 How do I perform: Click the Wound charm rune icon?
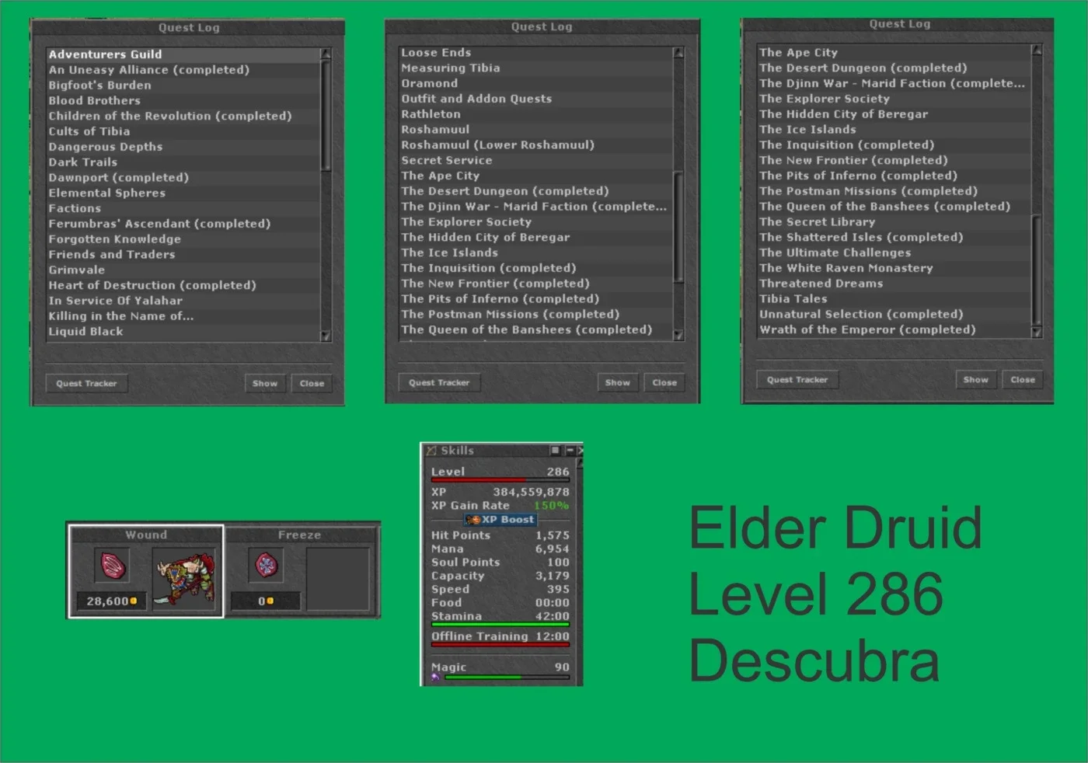point(113,565)
